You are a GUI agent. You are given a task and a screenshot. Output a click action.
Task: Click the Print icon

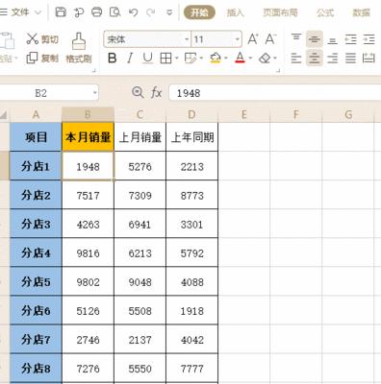96,12
